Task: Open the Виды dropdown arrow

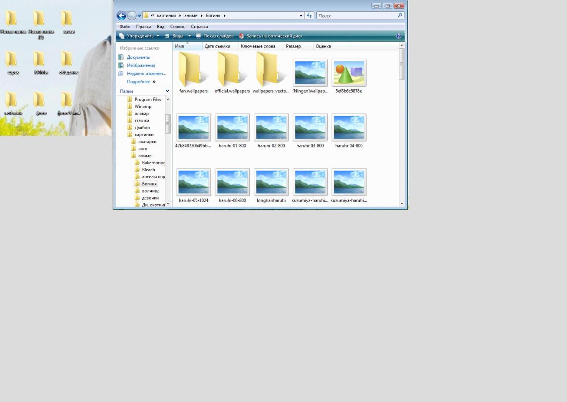Action: pyautogui.click(x=190, y=36)
